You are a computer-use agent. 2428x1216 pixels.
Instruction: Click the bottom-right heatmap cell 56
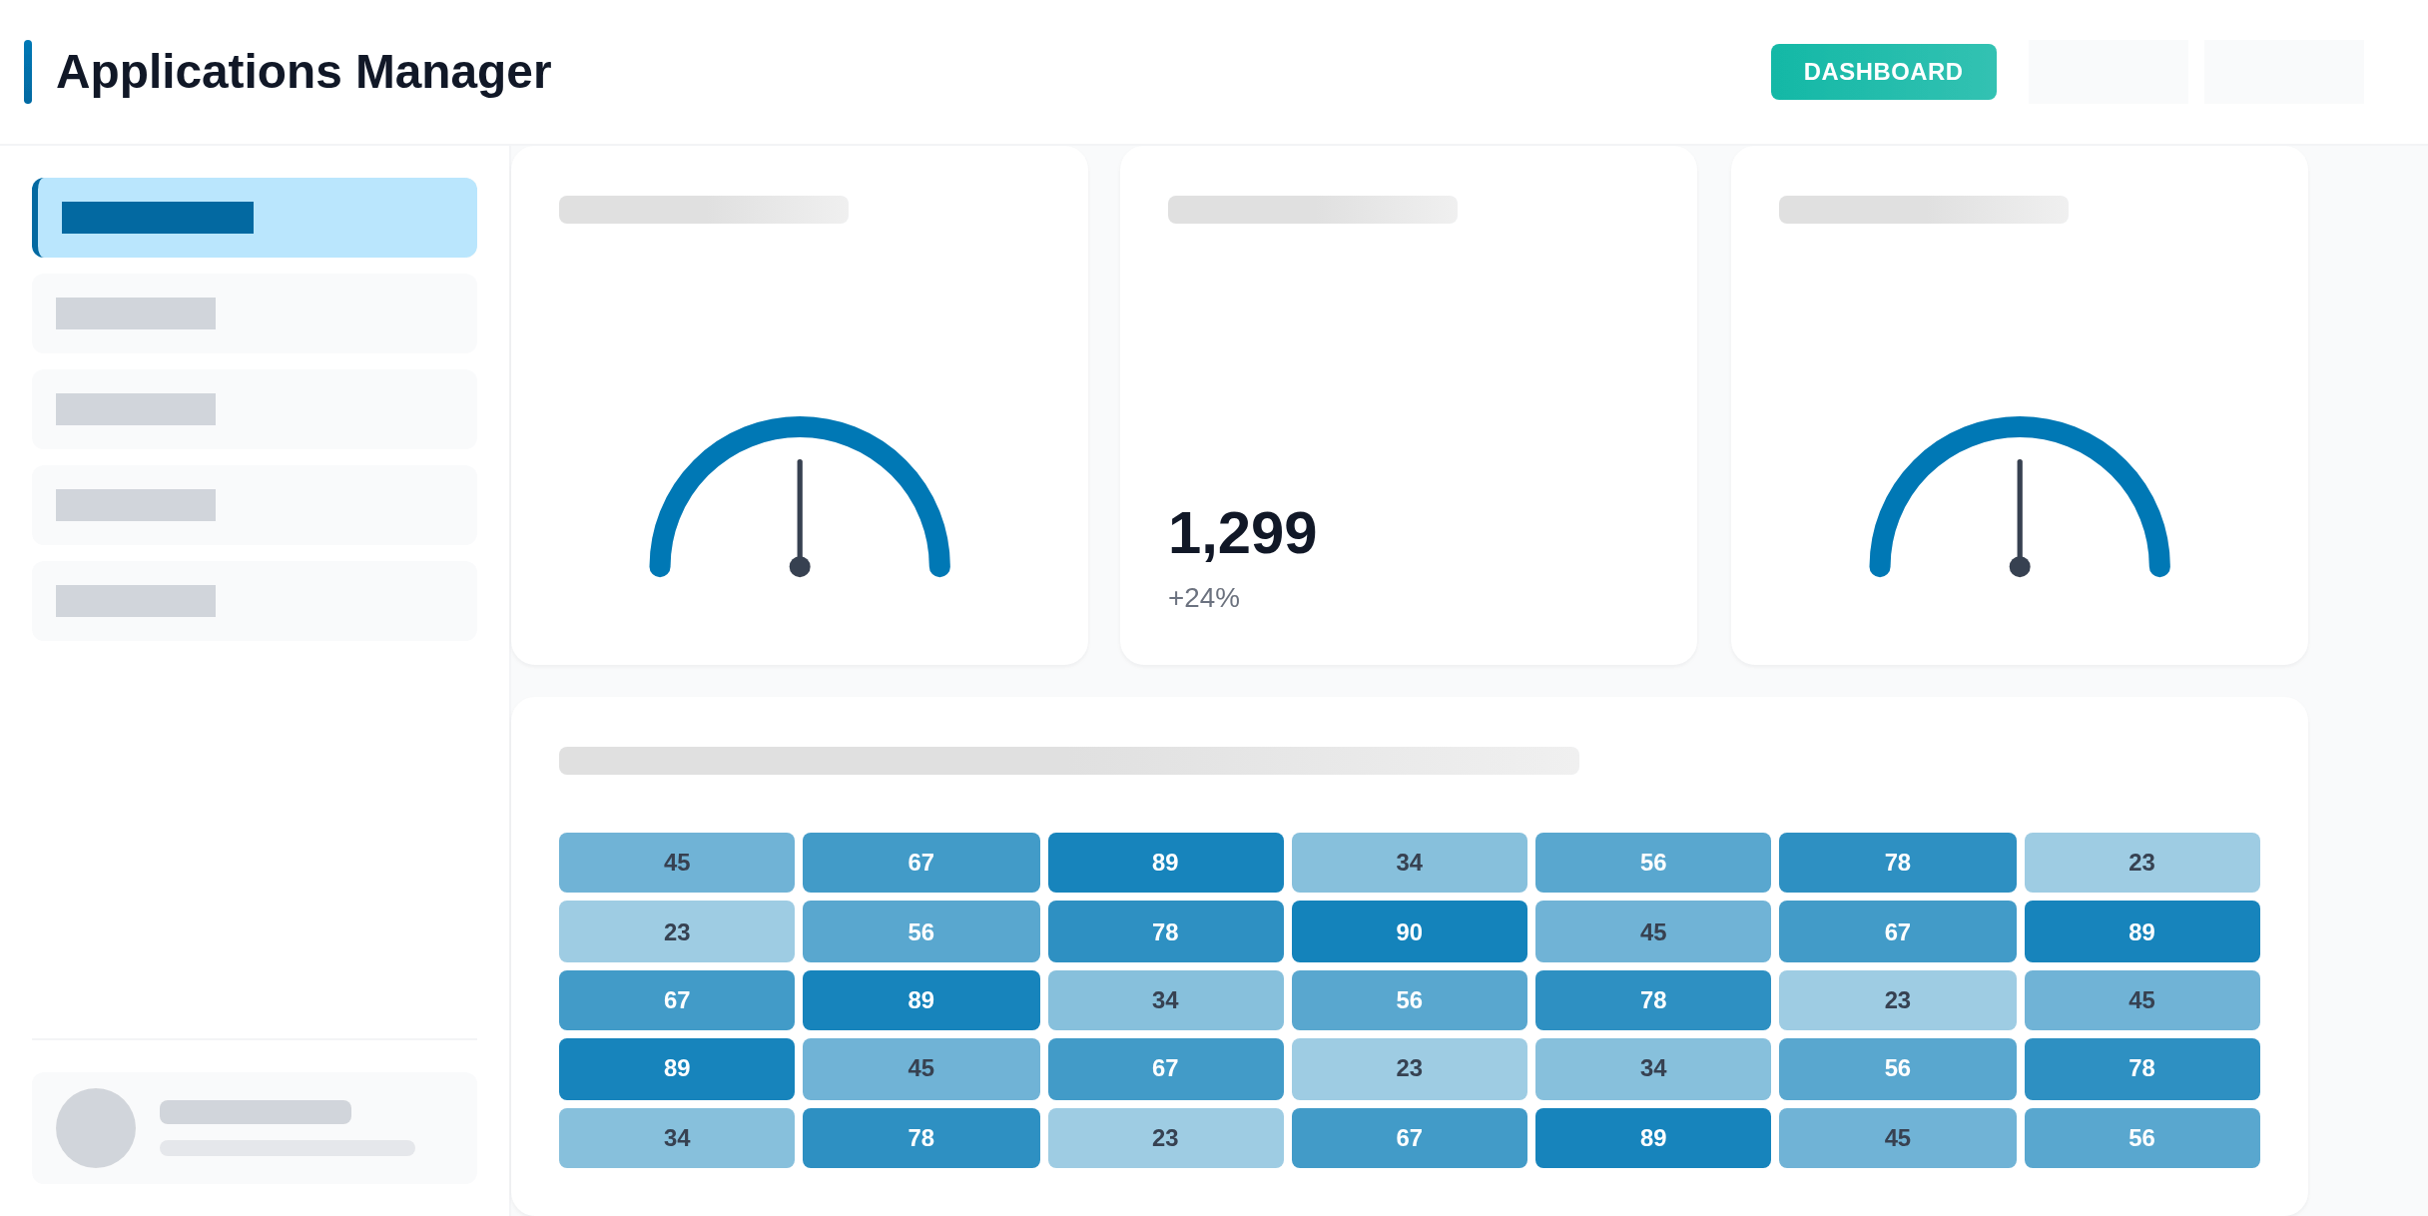coord(2141,1138)
